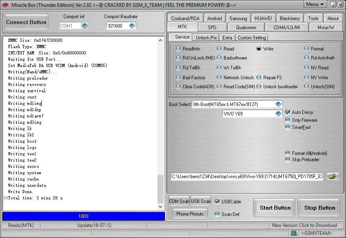Screen dimensions: 346x238
Task: Open the firmware file browse folder icon
Action: tap(332, 177)
